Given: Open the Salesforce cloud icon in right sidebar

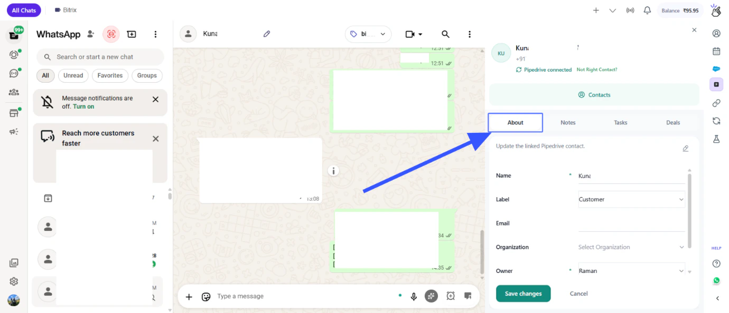Looking at the screenshot, I should (716, 69).
